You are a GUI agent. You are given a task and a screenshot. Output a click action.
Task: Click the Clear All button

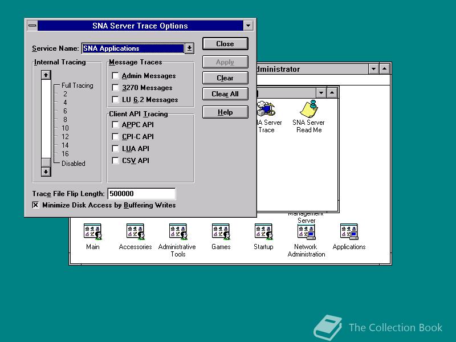[225, 94]
